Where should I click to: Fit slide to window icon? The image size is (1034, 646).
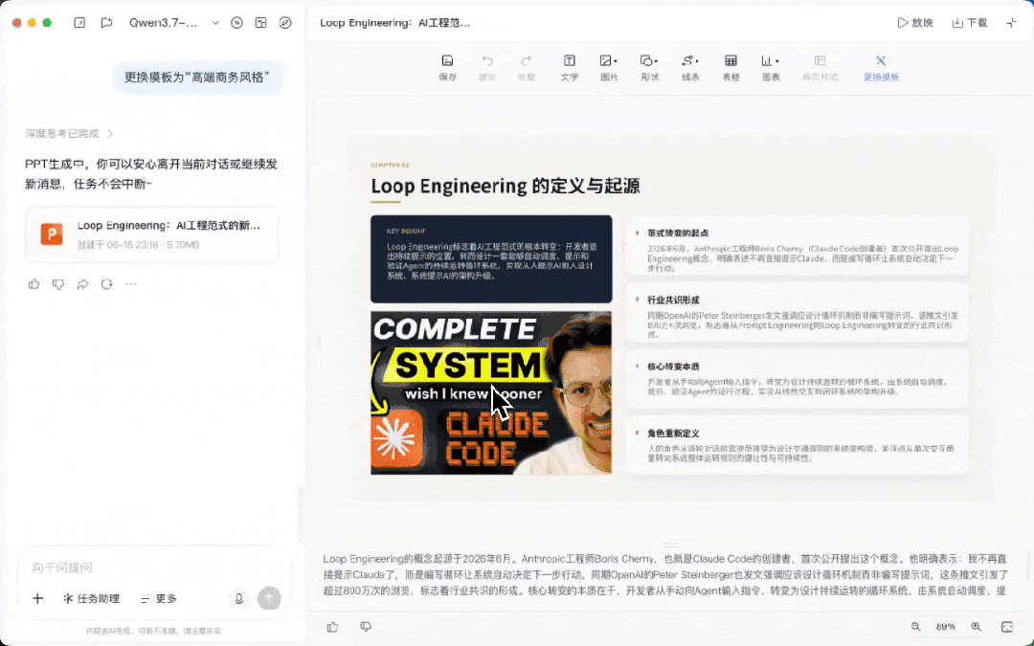click(1007, 627)
